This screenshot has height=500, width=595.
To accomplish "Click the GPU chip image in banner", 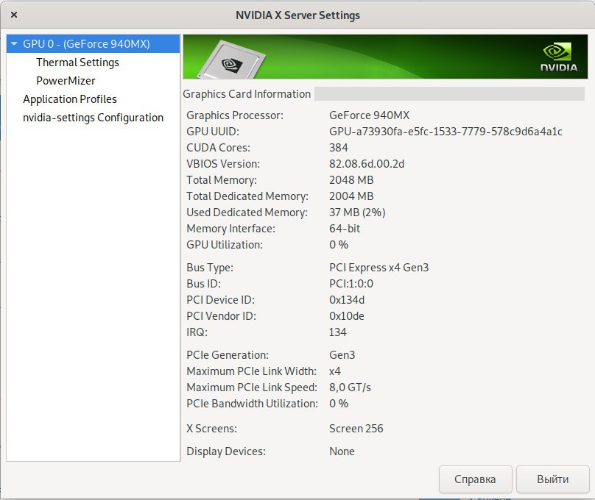I will [x=231, y=60].
